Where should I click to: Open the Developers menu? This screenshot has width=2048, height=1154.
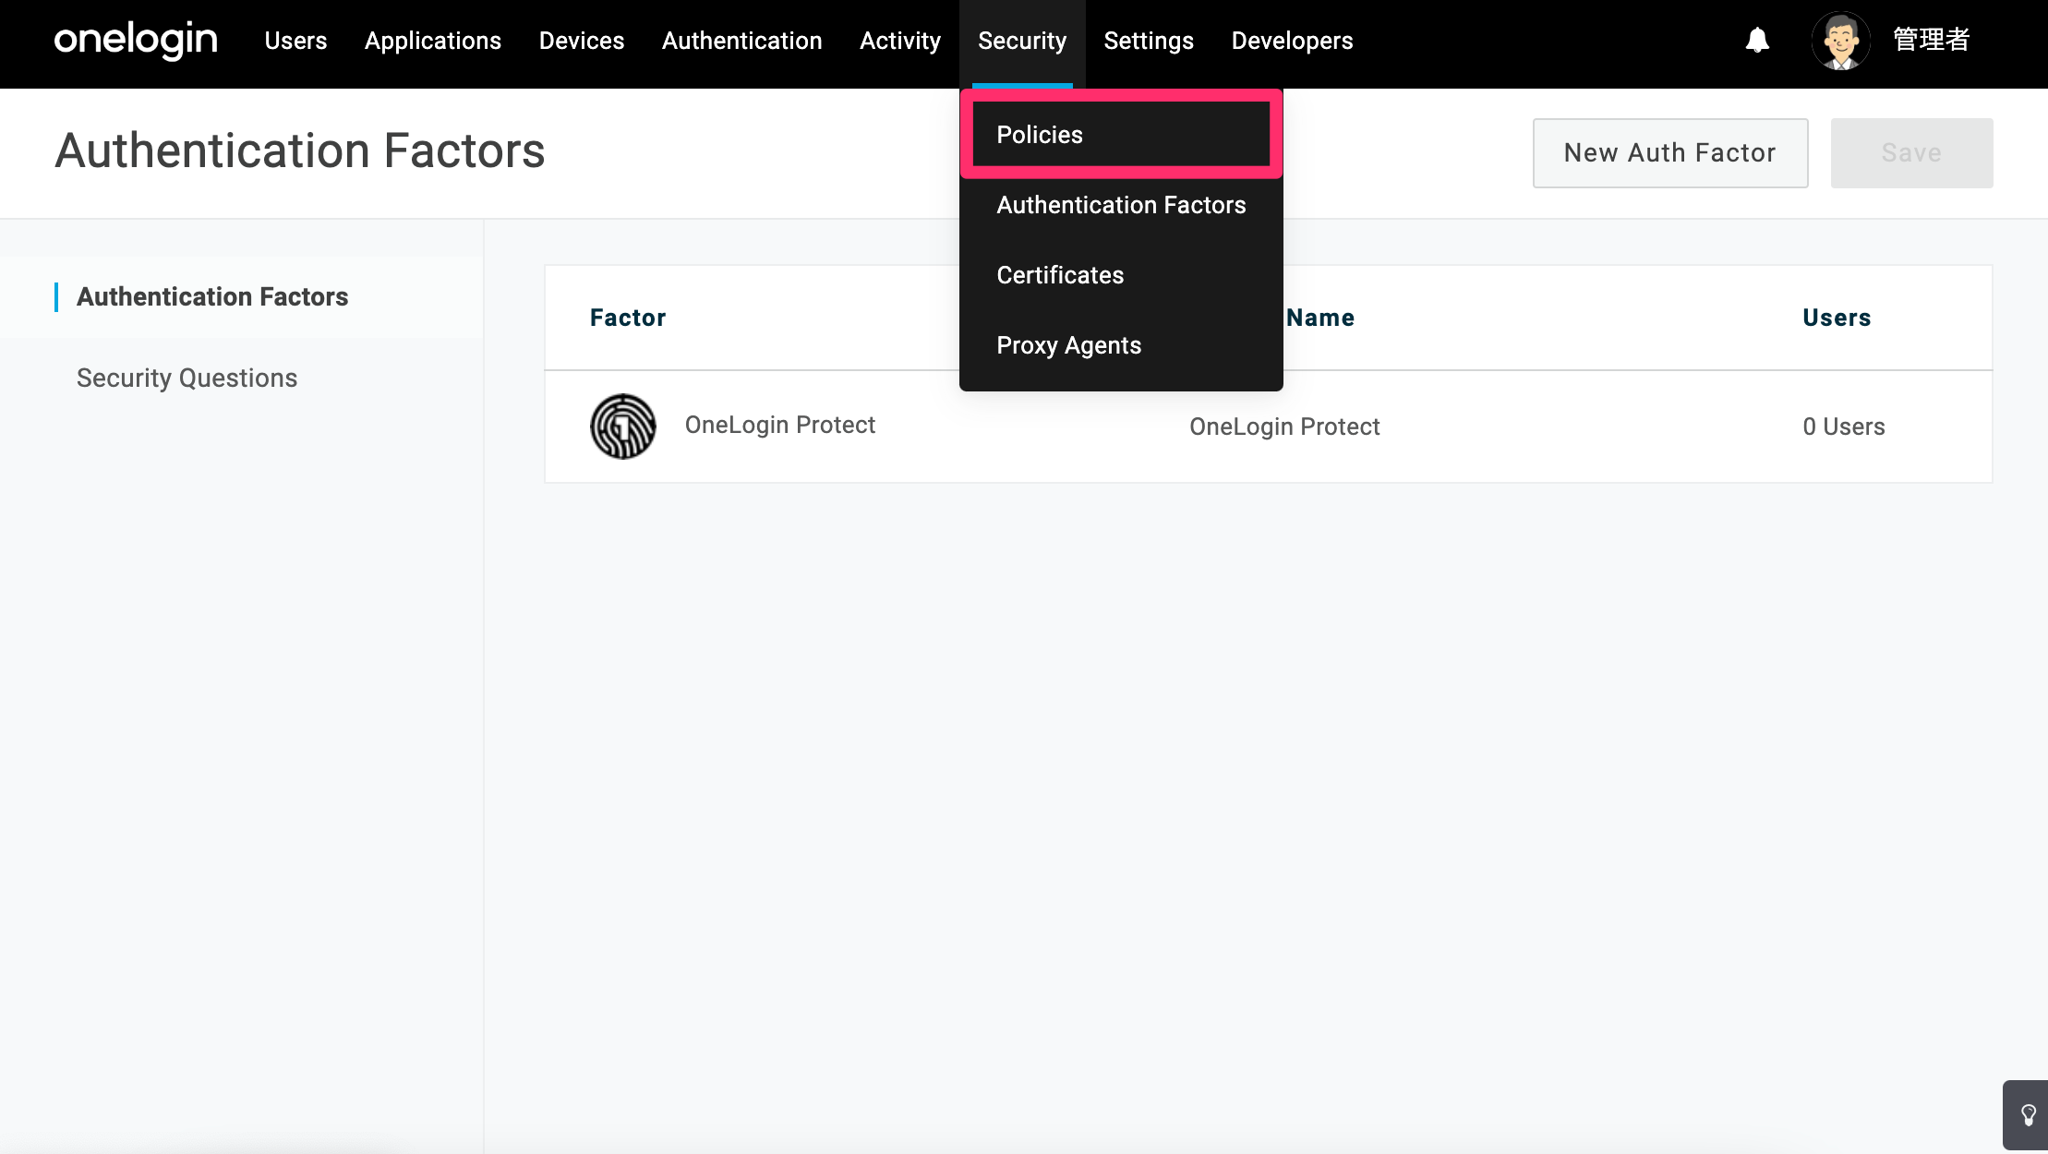click(1293, 41)
